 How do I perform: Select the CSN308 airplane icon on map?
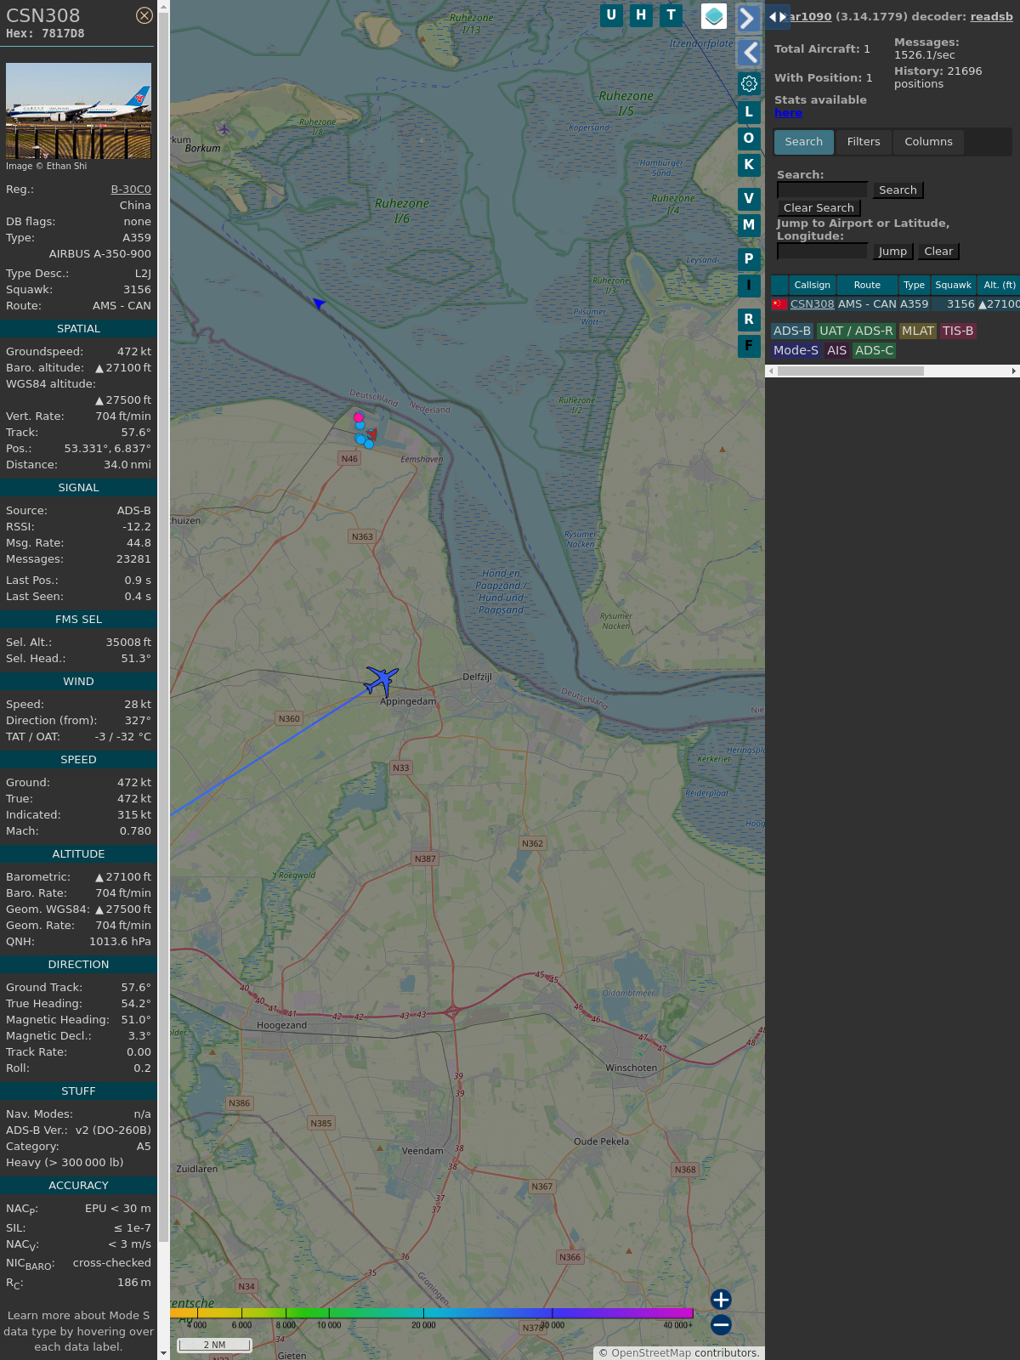[x=382, y=680]
